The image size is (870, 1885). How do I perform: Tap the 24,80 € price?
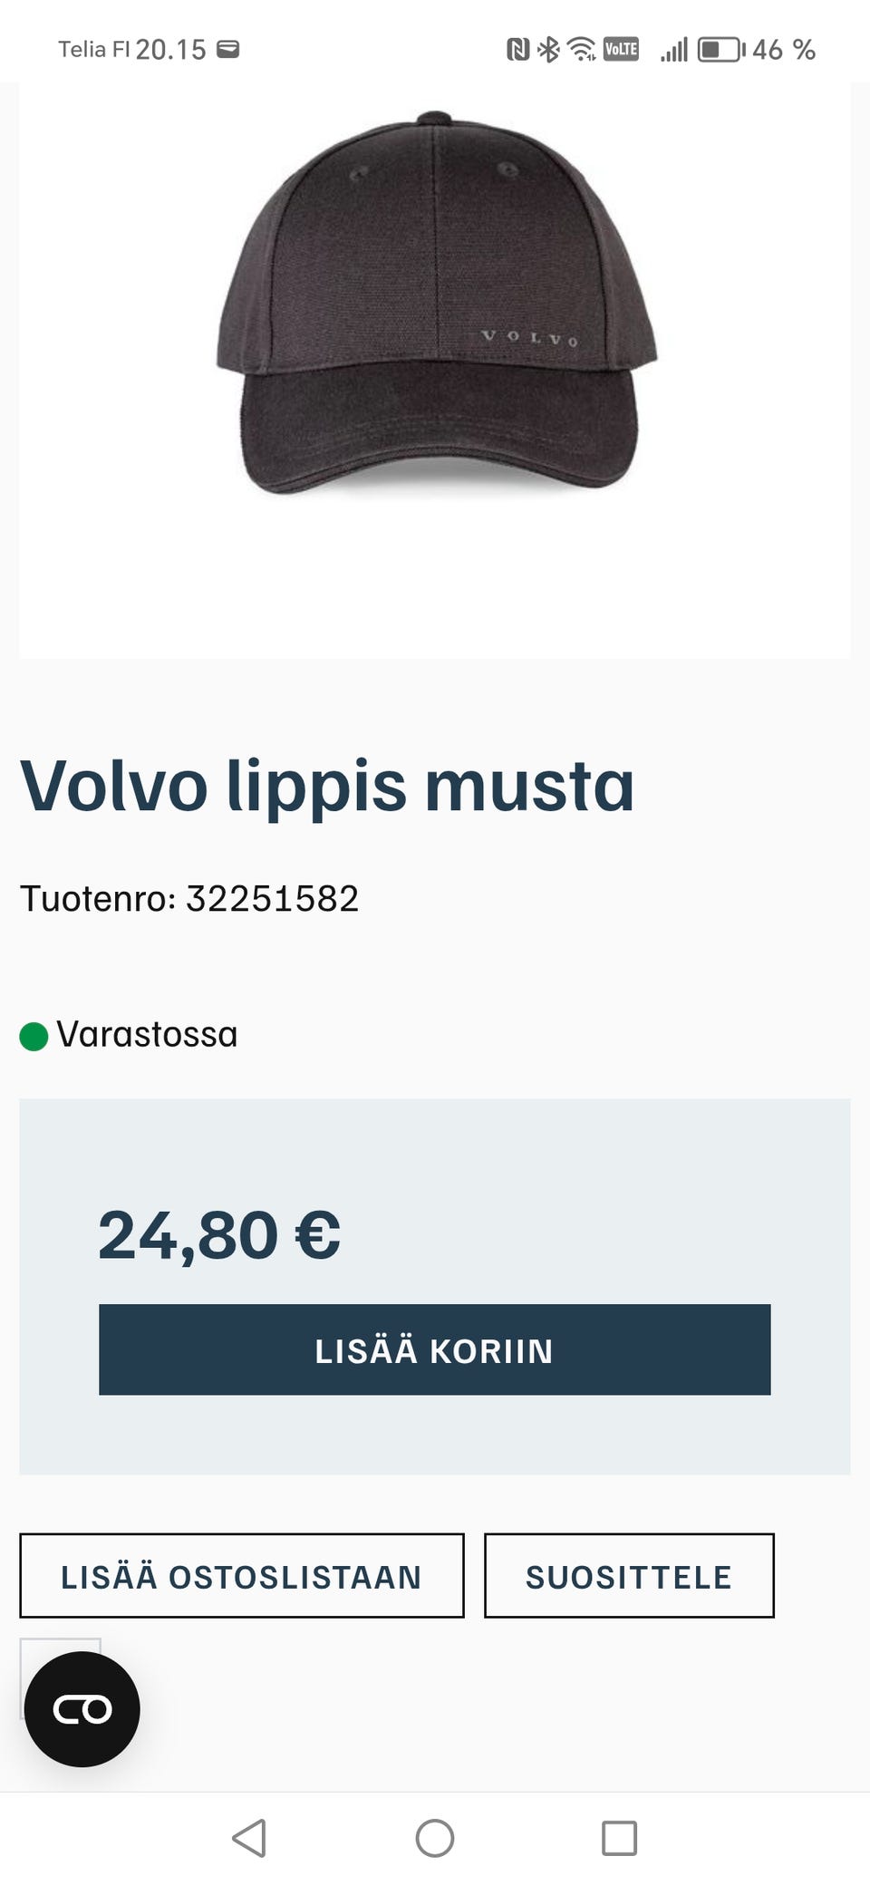[x=219, y=1234]
